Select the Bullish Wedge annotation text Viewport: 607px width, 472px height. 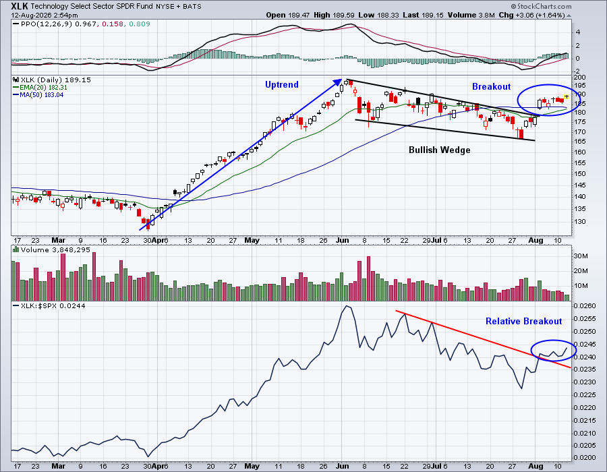(439, 150)
